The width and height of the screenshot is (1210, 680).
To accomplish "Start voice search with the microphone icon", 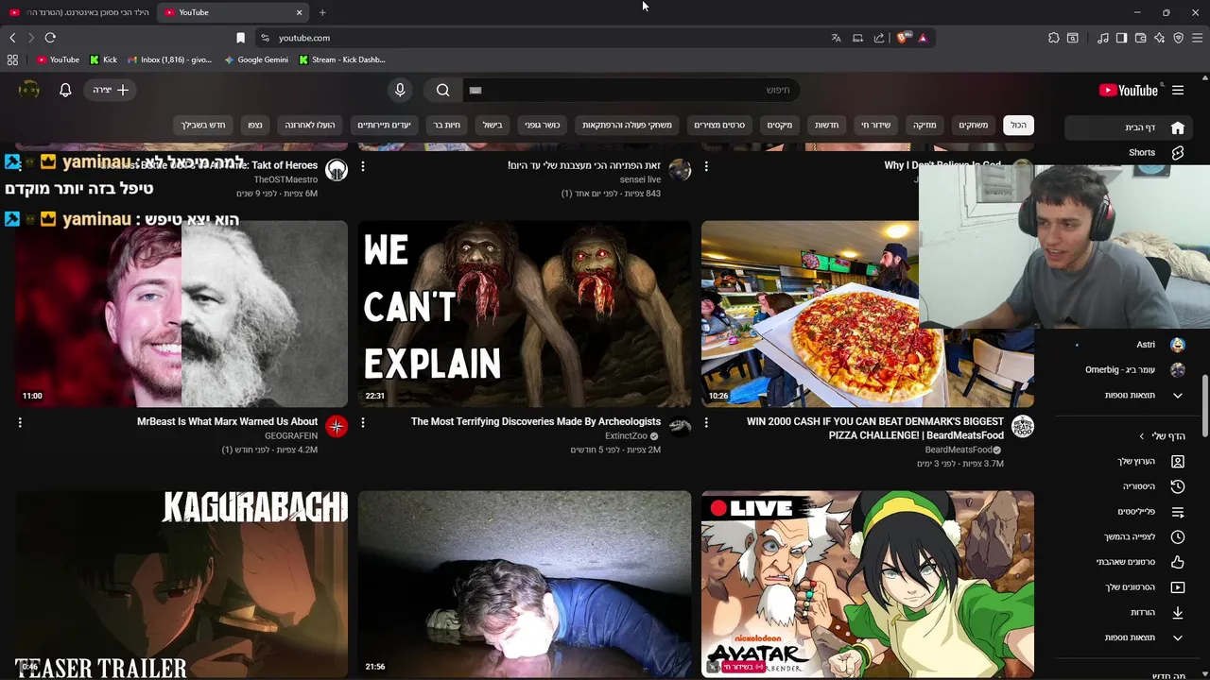I will point(400,90).
